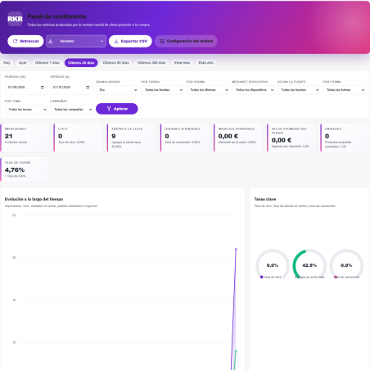Open Todas las fuentes dropdown
This screenshot has width=370, height=370.
point(299,90)
